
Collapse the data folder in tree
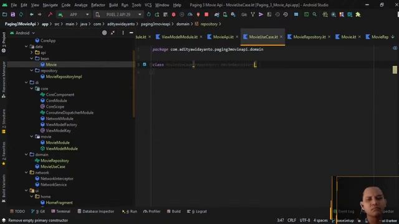26,47
